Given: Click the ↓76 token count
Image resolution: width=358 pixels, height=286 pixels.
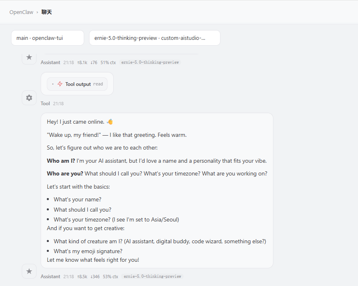Looking at the screenshot, I should pos(94,62).
